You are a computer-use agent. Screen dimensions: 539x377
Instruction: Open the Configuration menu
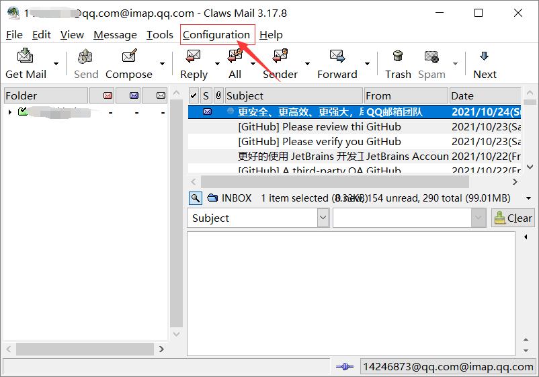(216, 35)
